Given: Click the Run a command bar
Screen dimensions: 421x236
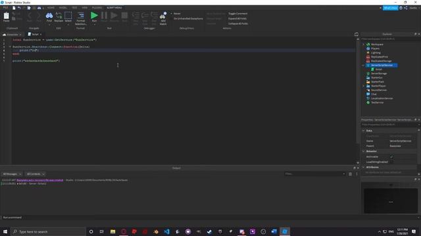Looking at the screenshot, I should pos(180,217).
